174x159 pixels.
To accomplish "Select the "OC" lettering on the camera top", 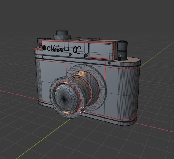I will point(77,50).
